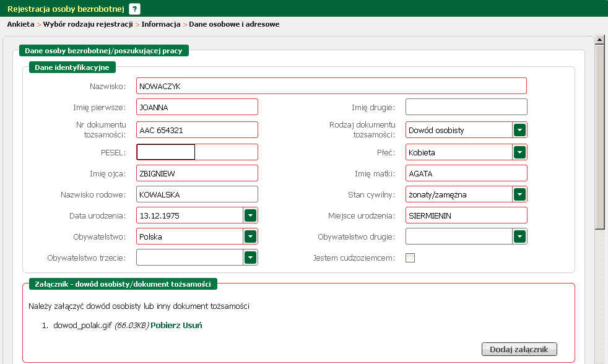Open Data urodzenia date picker arrow
This screenshot has height=364, width=608.
click(251, 215)
